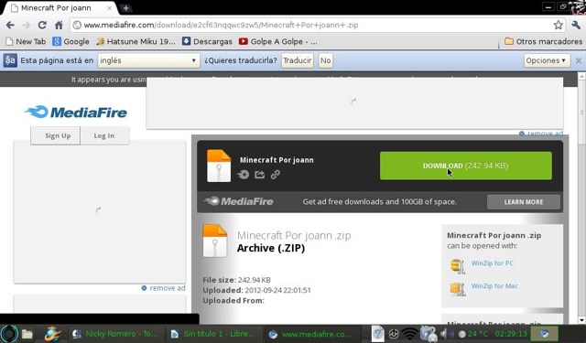Open the New Tab bookmark
Image resolution: width=586 pixels, height=343 pixels.
point(26,41)
